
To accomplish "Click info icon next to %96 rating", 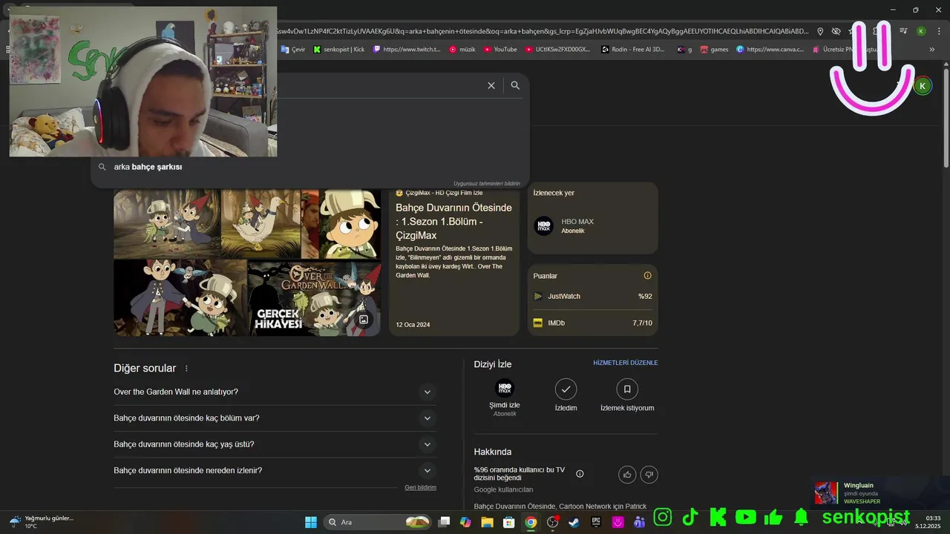I will click(x=580, y=474).
